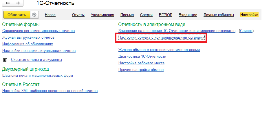Open the Входящие tab
Image resolution: width=280 pixels, height=120 pixels.
[188, 15]
